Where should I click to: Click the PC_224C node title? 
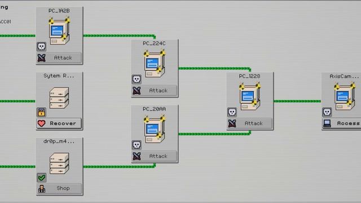point(154,43)
